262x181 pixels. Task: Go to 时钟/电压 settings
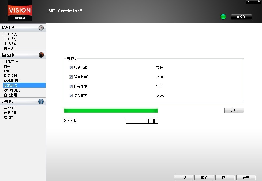point(11,61)
